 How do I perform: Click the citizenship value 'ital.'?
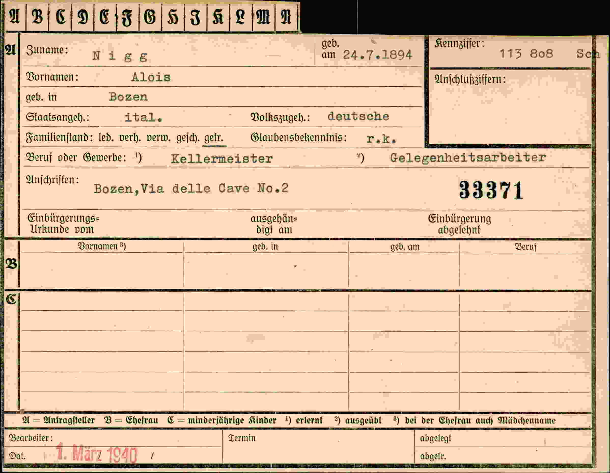coord(143,117)
